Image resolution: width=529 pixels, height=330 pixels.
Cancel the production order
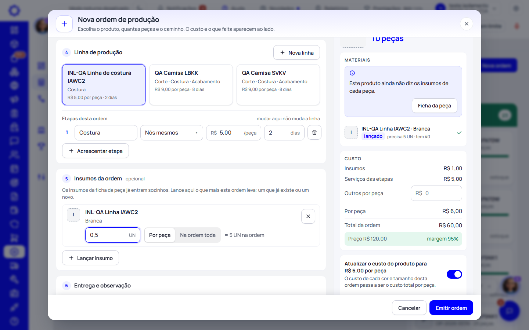(409, 308)
